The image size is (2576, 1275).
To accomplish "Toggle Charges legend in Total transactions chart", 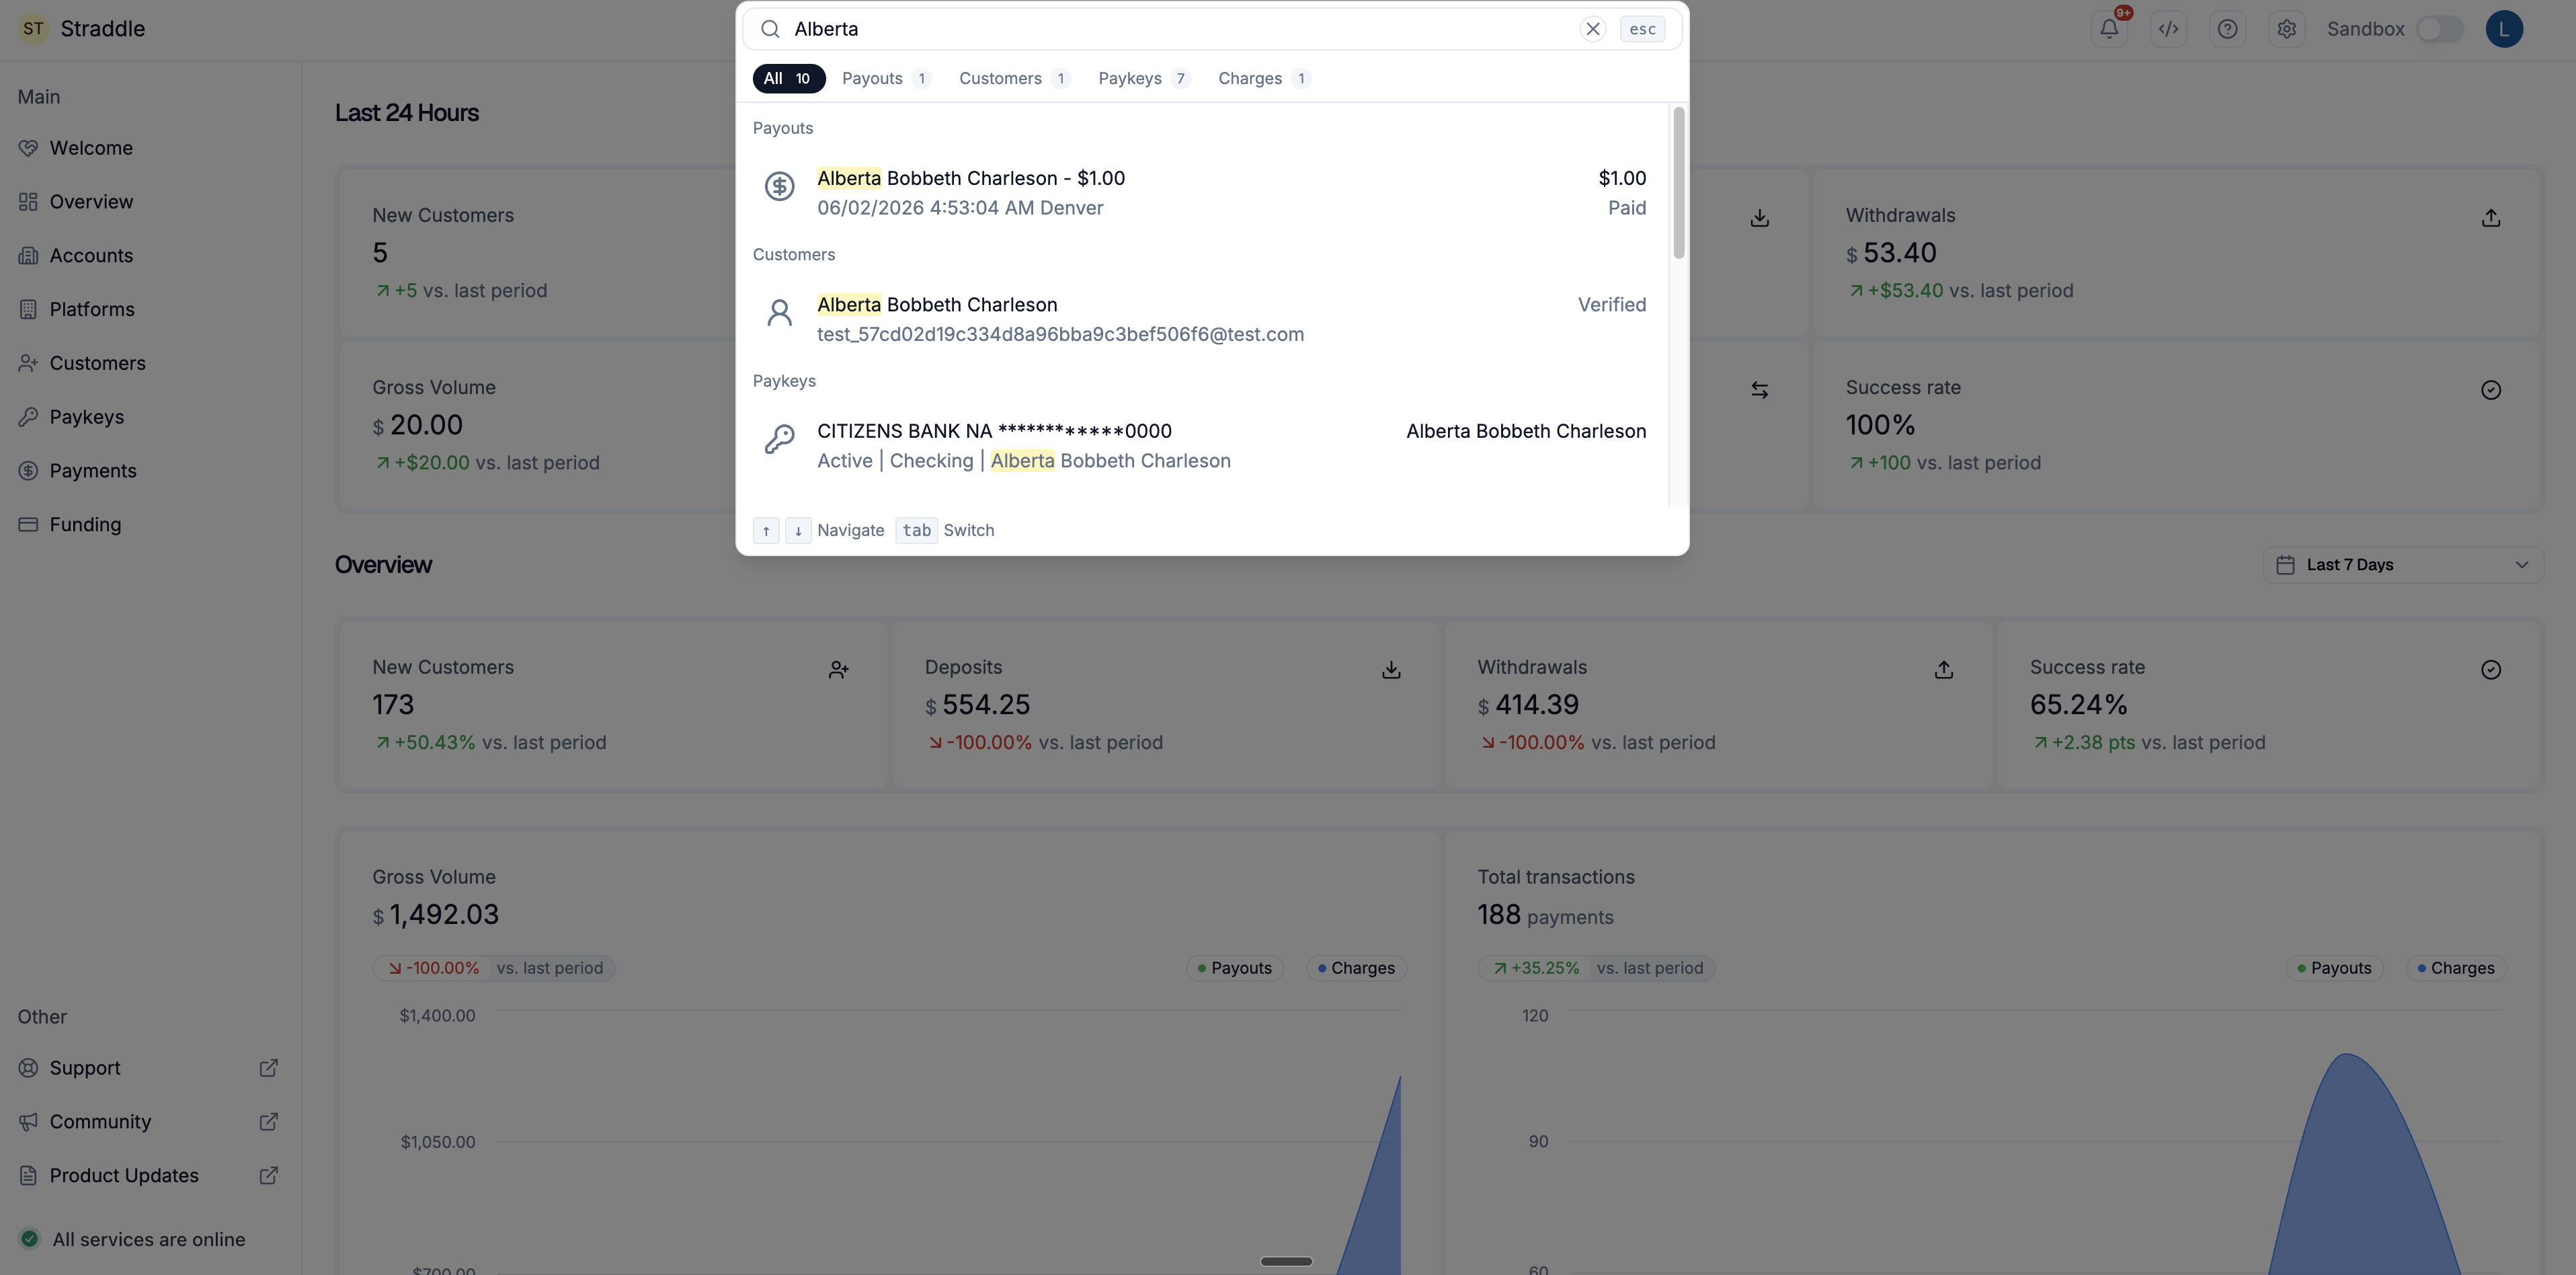I will (x=2456, y=968).
